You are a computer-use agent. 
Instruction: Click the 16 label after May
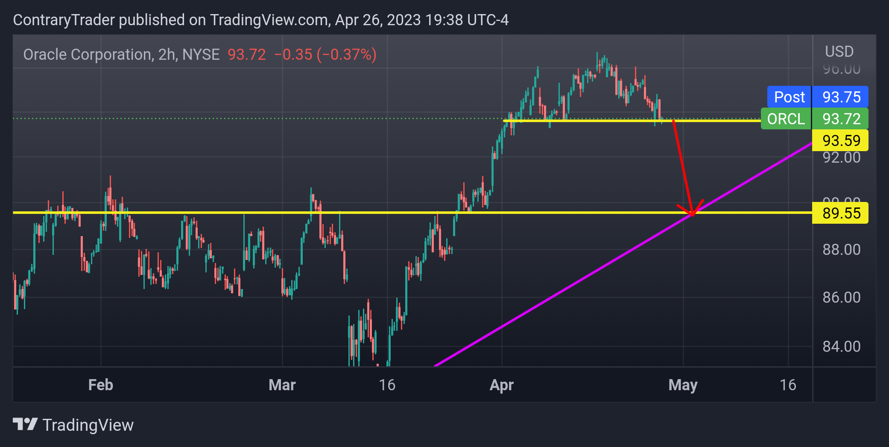coord(788,385)
